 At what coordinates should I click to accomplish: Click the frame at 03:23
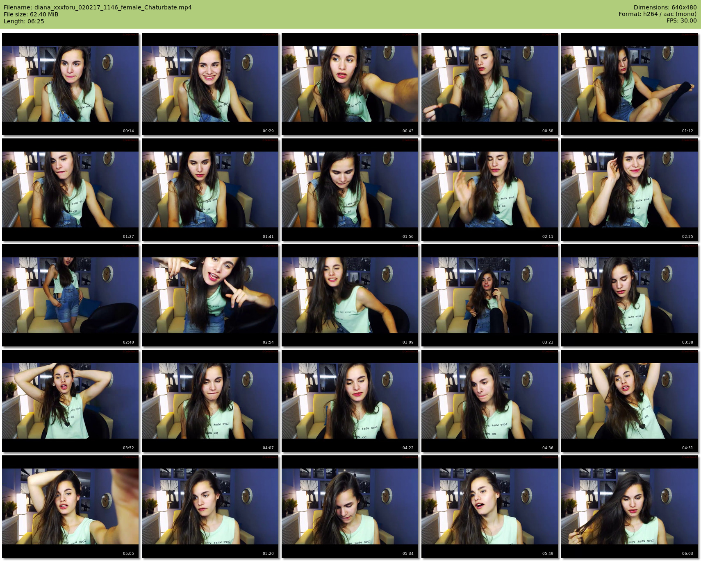pos(489,295)
